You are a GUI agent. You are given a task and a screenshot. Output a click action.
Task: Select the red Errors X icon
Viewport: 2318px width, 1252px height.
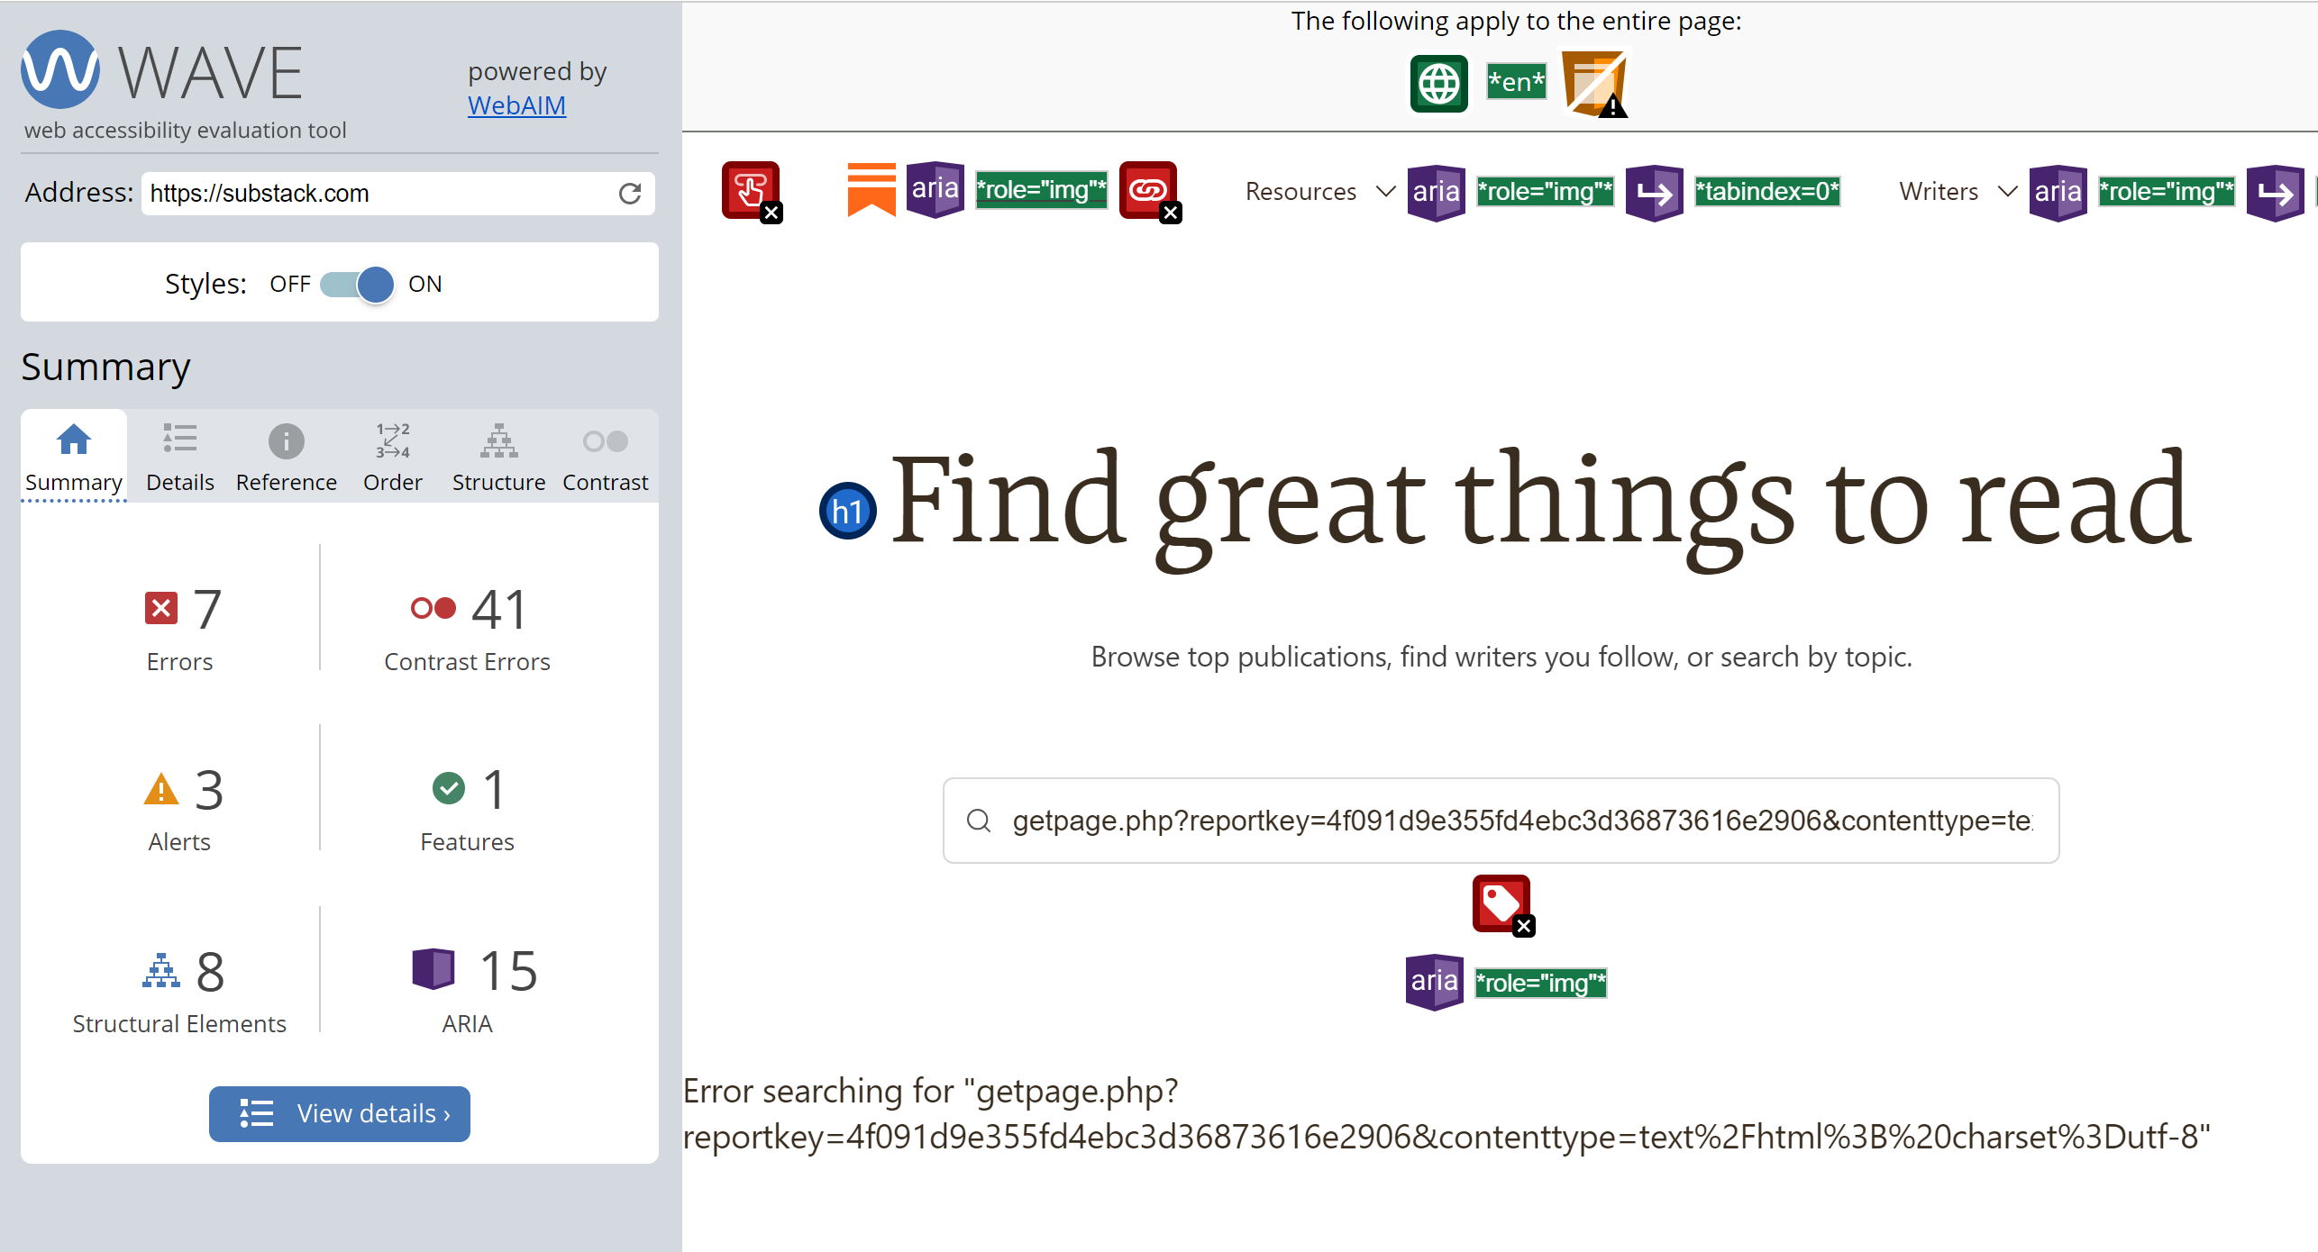pyautogui.click(x=161, y=608)
